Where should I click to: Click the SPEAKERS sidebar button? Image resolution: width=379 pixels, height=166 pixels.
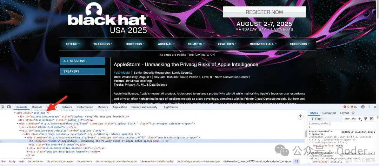tap(82, 71)
